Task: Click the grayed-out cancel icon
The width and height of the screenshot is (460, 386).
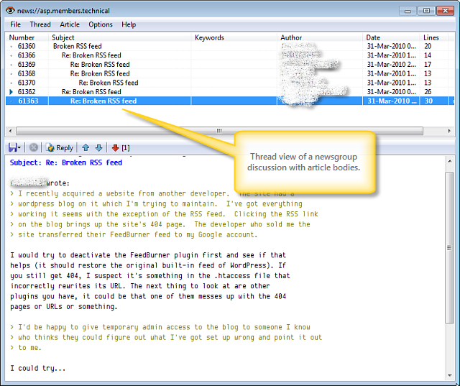Action: tap(34, 147)
